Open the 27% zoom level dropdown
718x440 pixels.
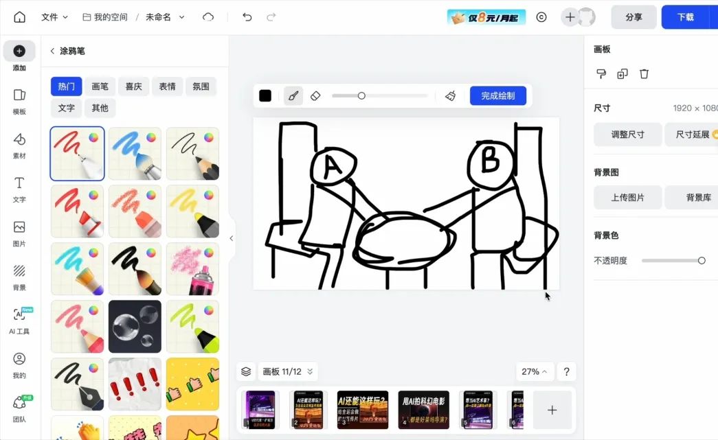point(535,371)
